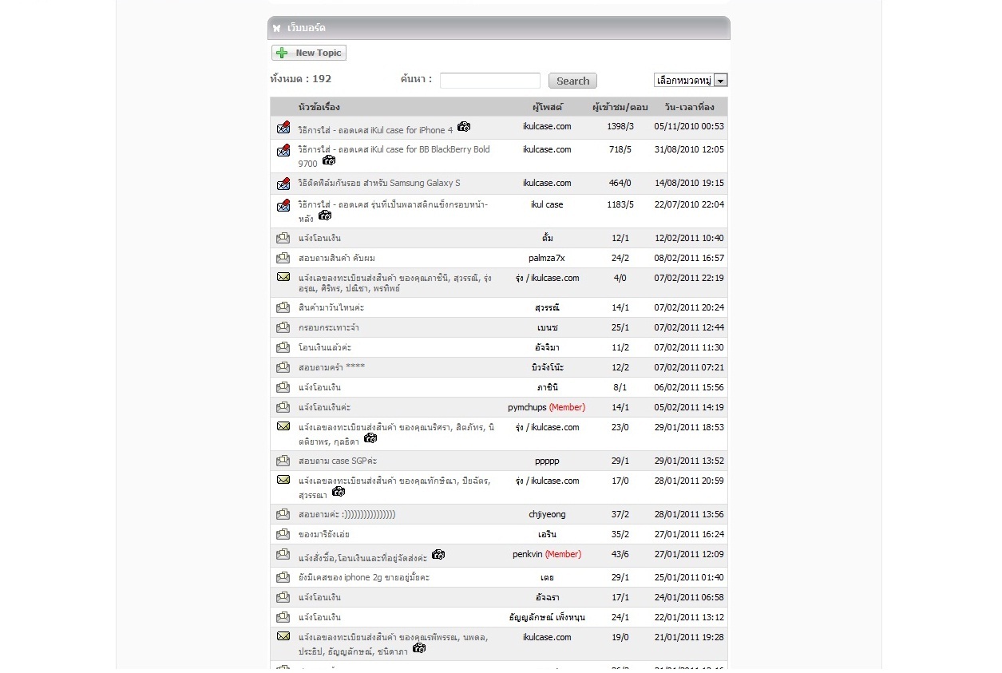Click butterfly icon in webboard header
The width and height of the screenshot is (1002, 673).
click(277, 28)
